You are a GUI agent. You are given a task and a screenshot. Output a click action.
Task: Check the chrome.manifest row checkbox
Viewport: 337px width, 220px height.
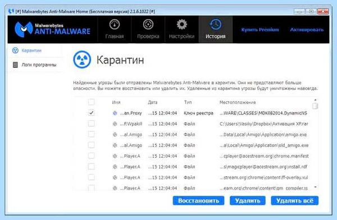[92, 156]
